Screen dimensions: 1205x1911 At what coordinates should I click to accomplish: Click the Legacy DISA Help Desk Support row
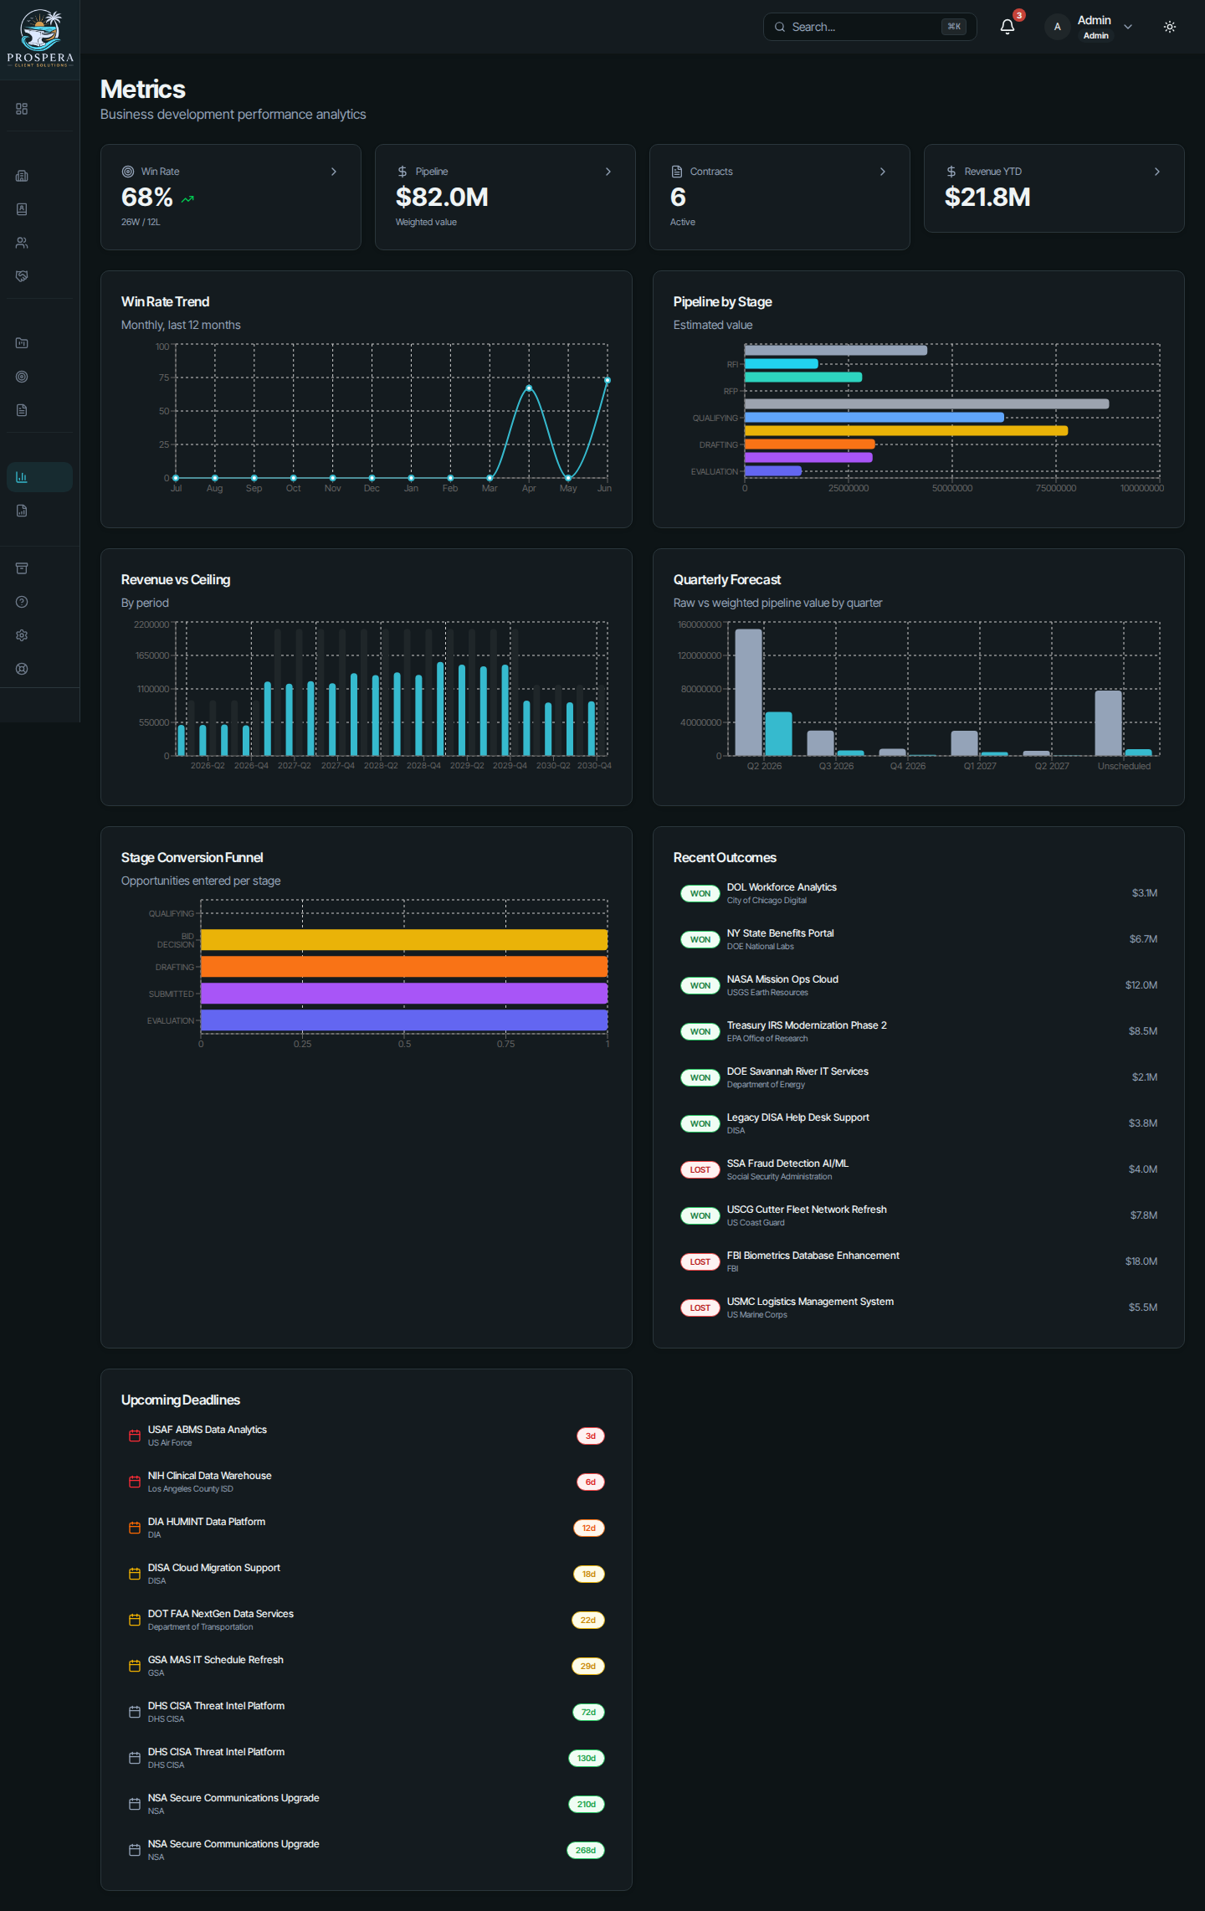pyautogui.click(x=919, y=1123)
